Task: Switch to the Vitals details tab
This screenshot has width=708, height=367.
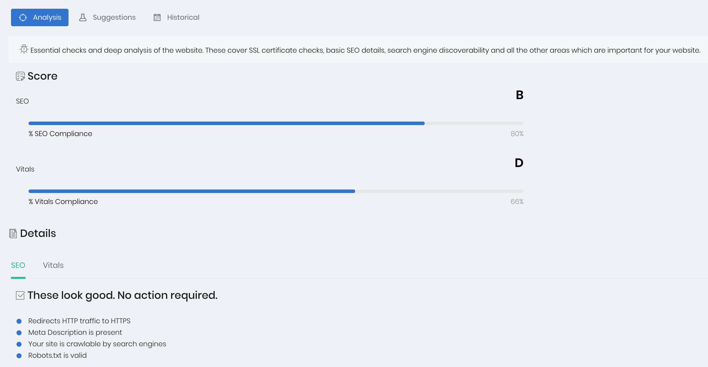Action: click(x=53, y=265)
